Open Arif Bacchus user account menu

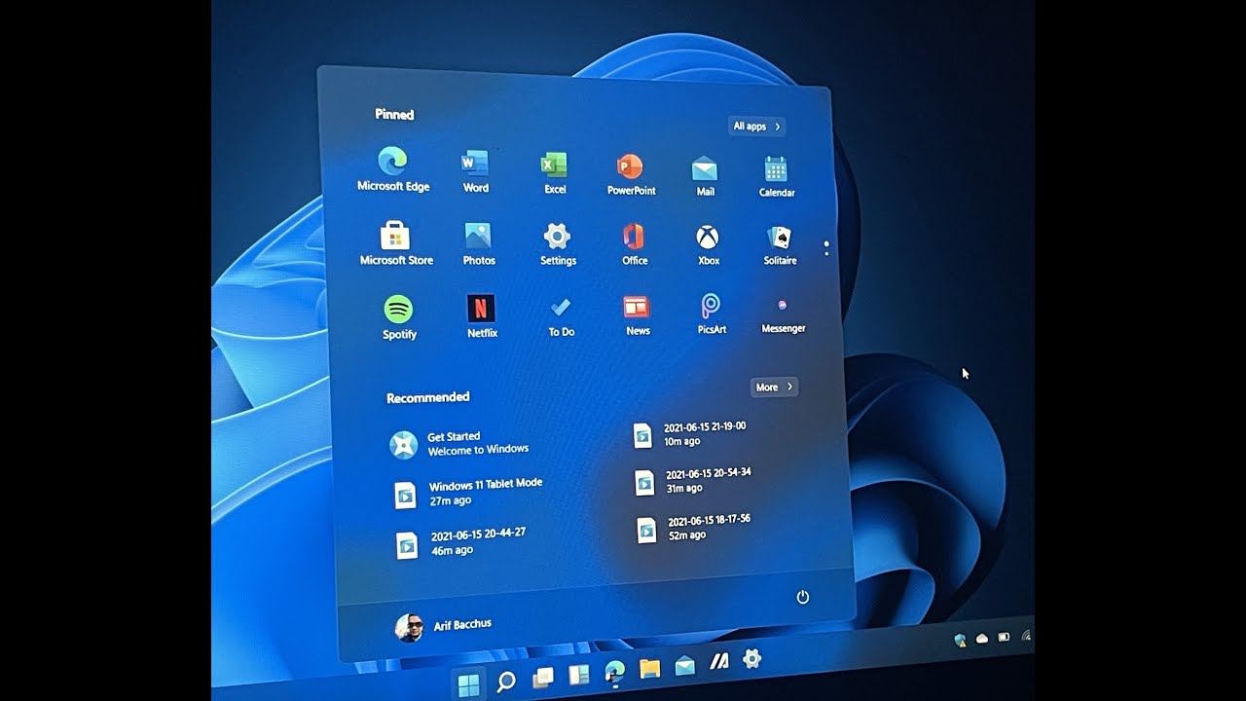(x=444, y=626)
